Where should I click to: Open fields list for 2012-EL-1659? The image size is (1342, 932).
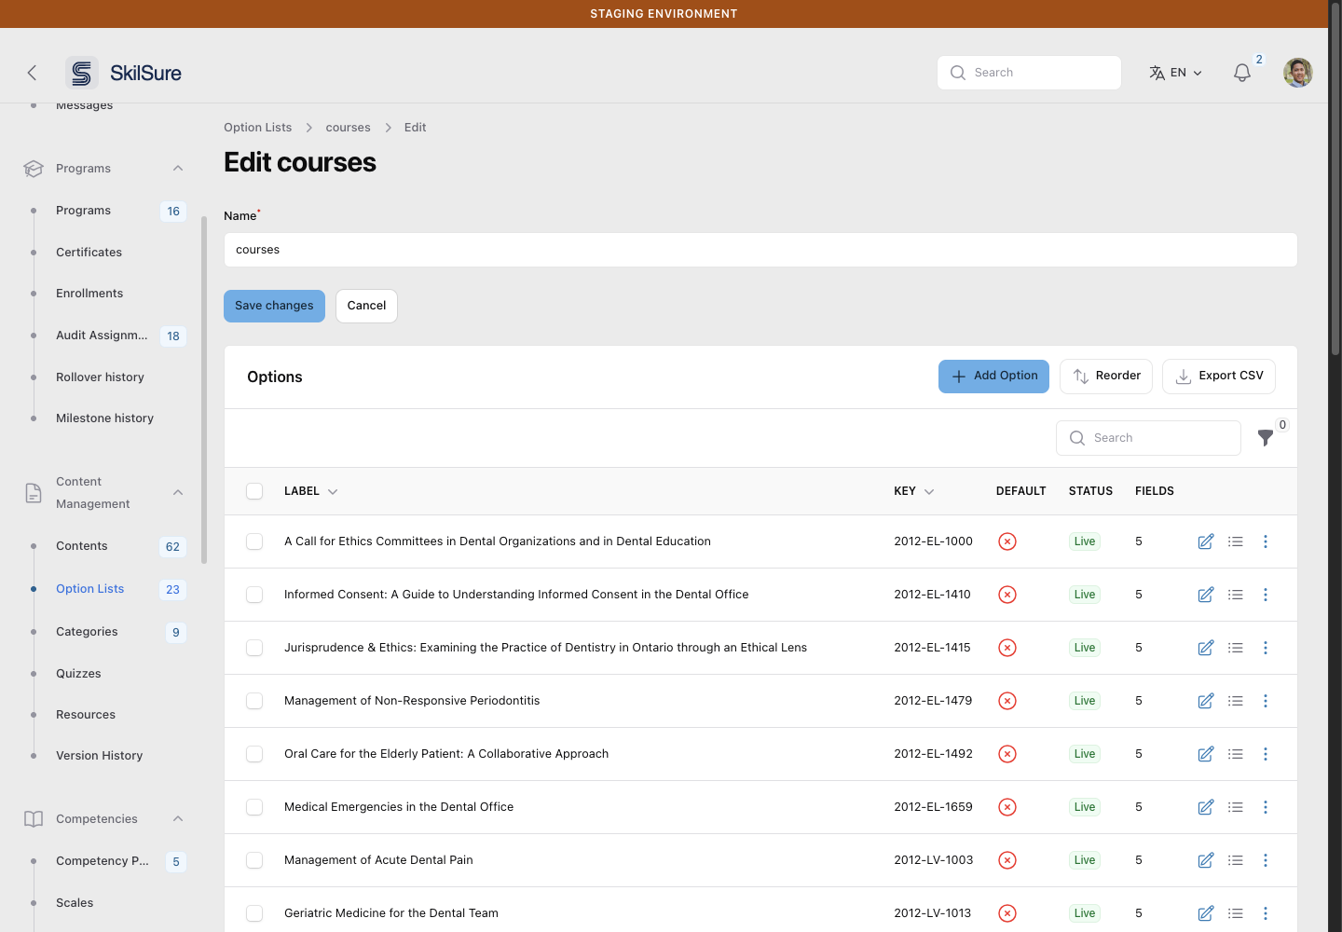(1236, 807)
